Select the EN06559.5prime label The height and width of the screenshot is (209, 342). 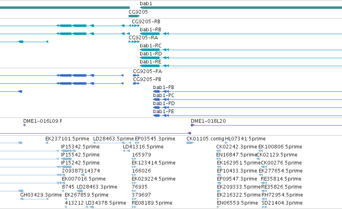238,203
